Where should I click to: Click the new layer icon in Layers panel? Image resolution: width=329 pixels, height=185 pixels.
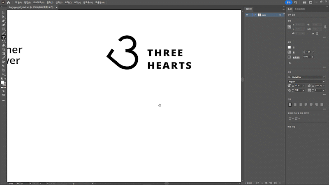coord(276,183)
